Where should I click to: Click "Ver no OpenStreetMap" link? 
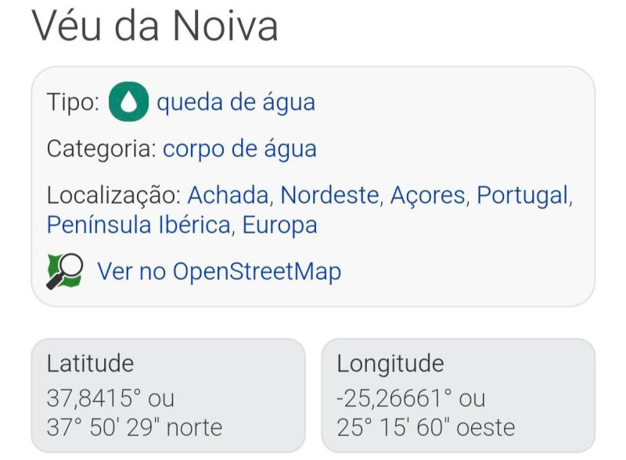pyautogui.click(x=219, y=272)
